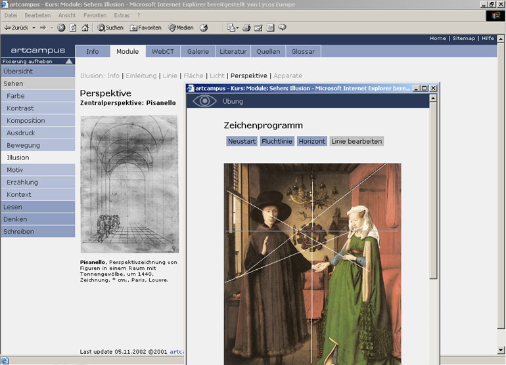Viewport: 506px width, 365px height.
Task: Toggle the Fluchtlinie drawing mode
Action: pos(277,141)
